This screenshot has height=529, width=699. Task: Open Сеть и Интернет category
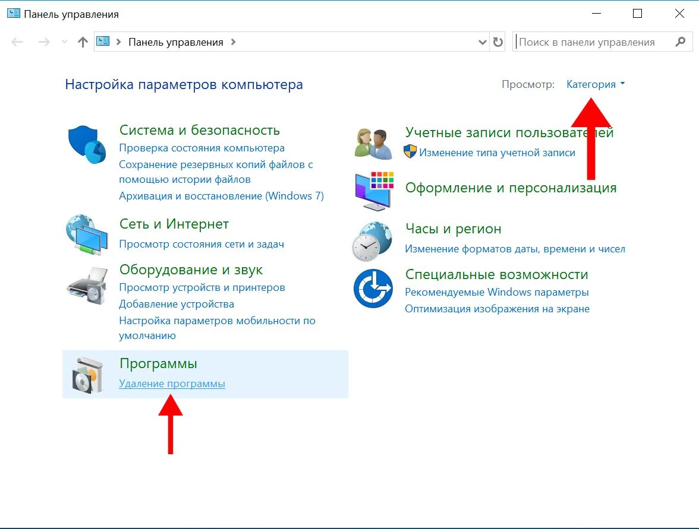coord(174,223)
